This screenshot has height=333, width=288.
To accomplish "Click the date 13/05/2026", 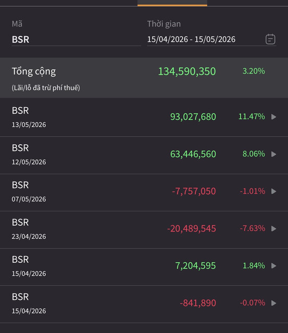I will (x=29, y=125).
